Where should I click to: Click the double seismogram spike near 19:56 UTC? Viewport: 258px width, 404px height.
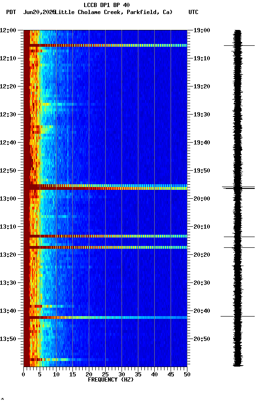point(238,188)
